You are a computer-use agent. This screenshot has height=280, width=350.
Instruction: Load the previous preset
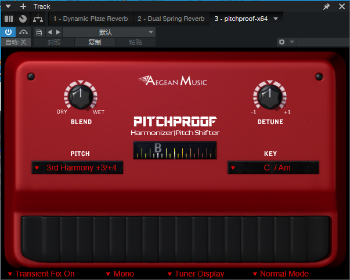49,32
